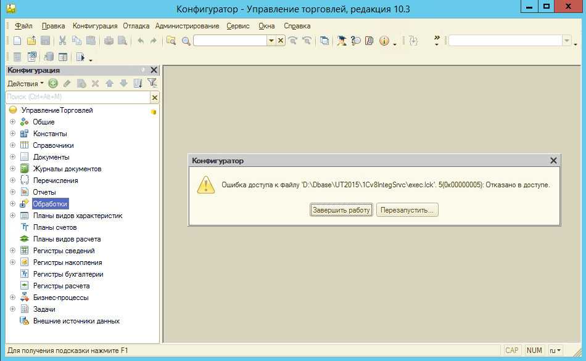The width and height of the screenshot is (586, 361).
Task: Click the Database configuration icon in second toolbar
Action: (49, 57)
